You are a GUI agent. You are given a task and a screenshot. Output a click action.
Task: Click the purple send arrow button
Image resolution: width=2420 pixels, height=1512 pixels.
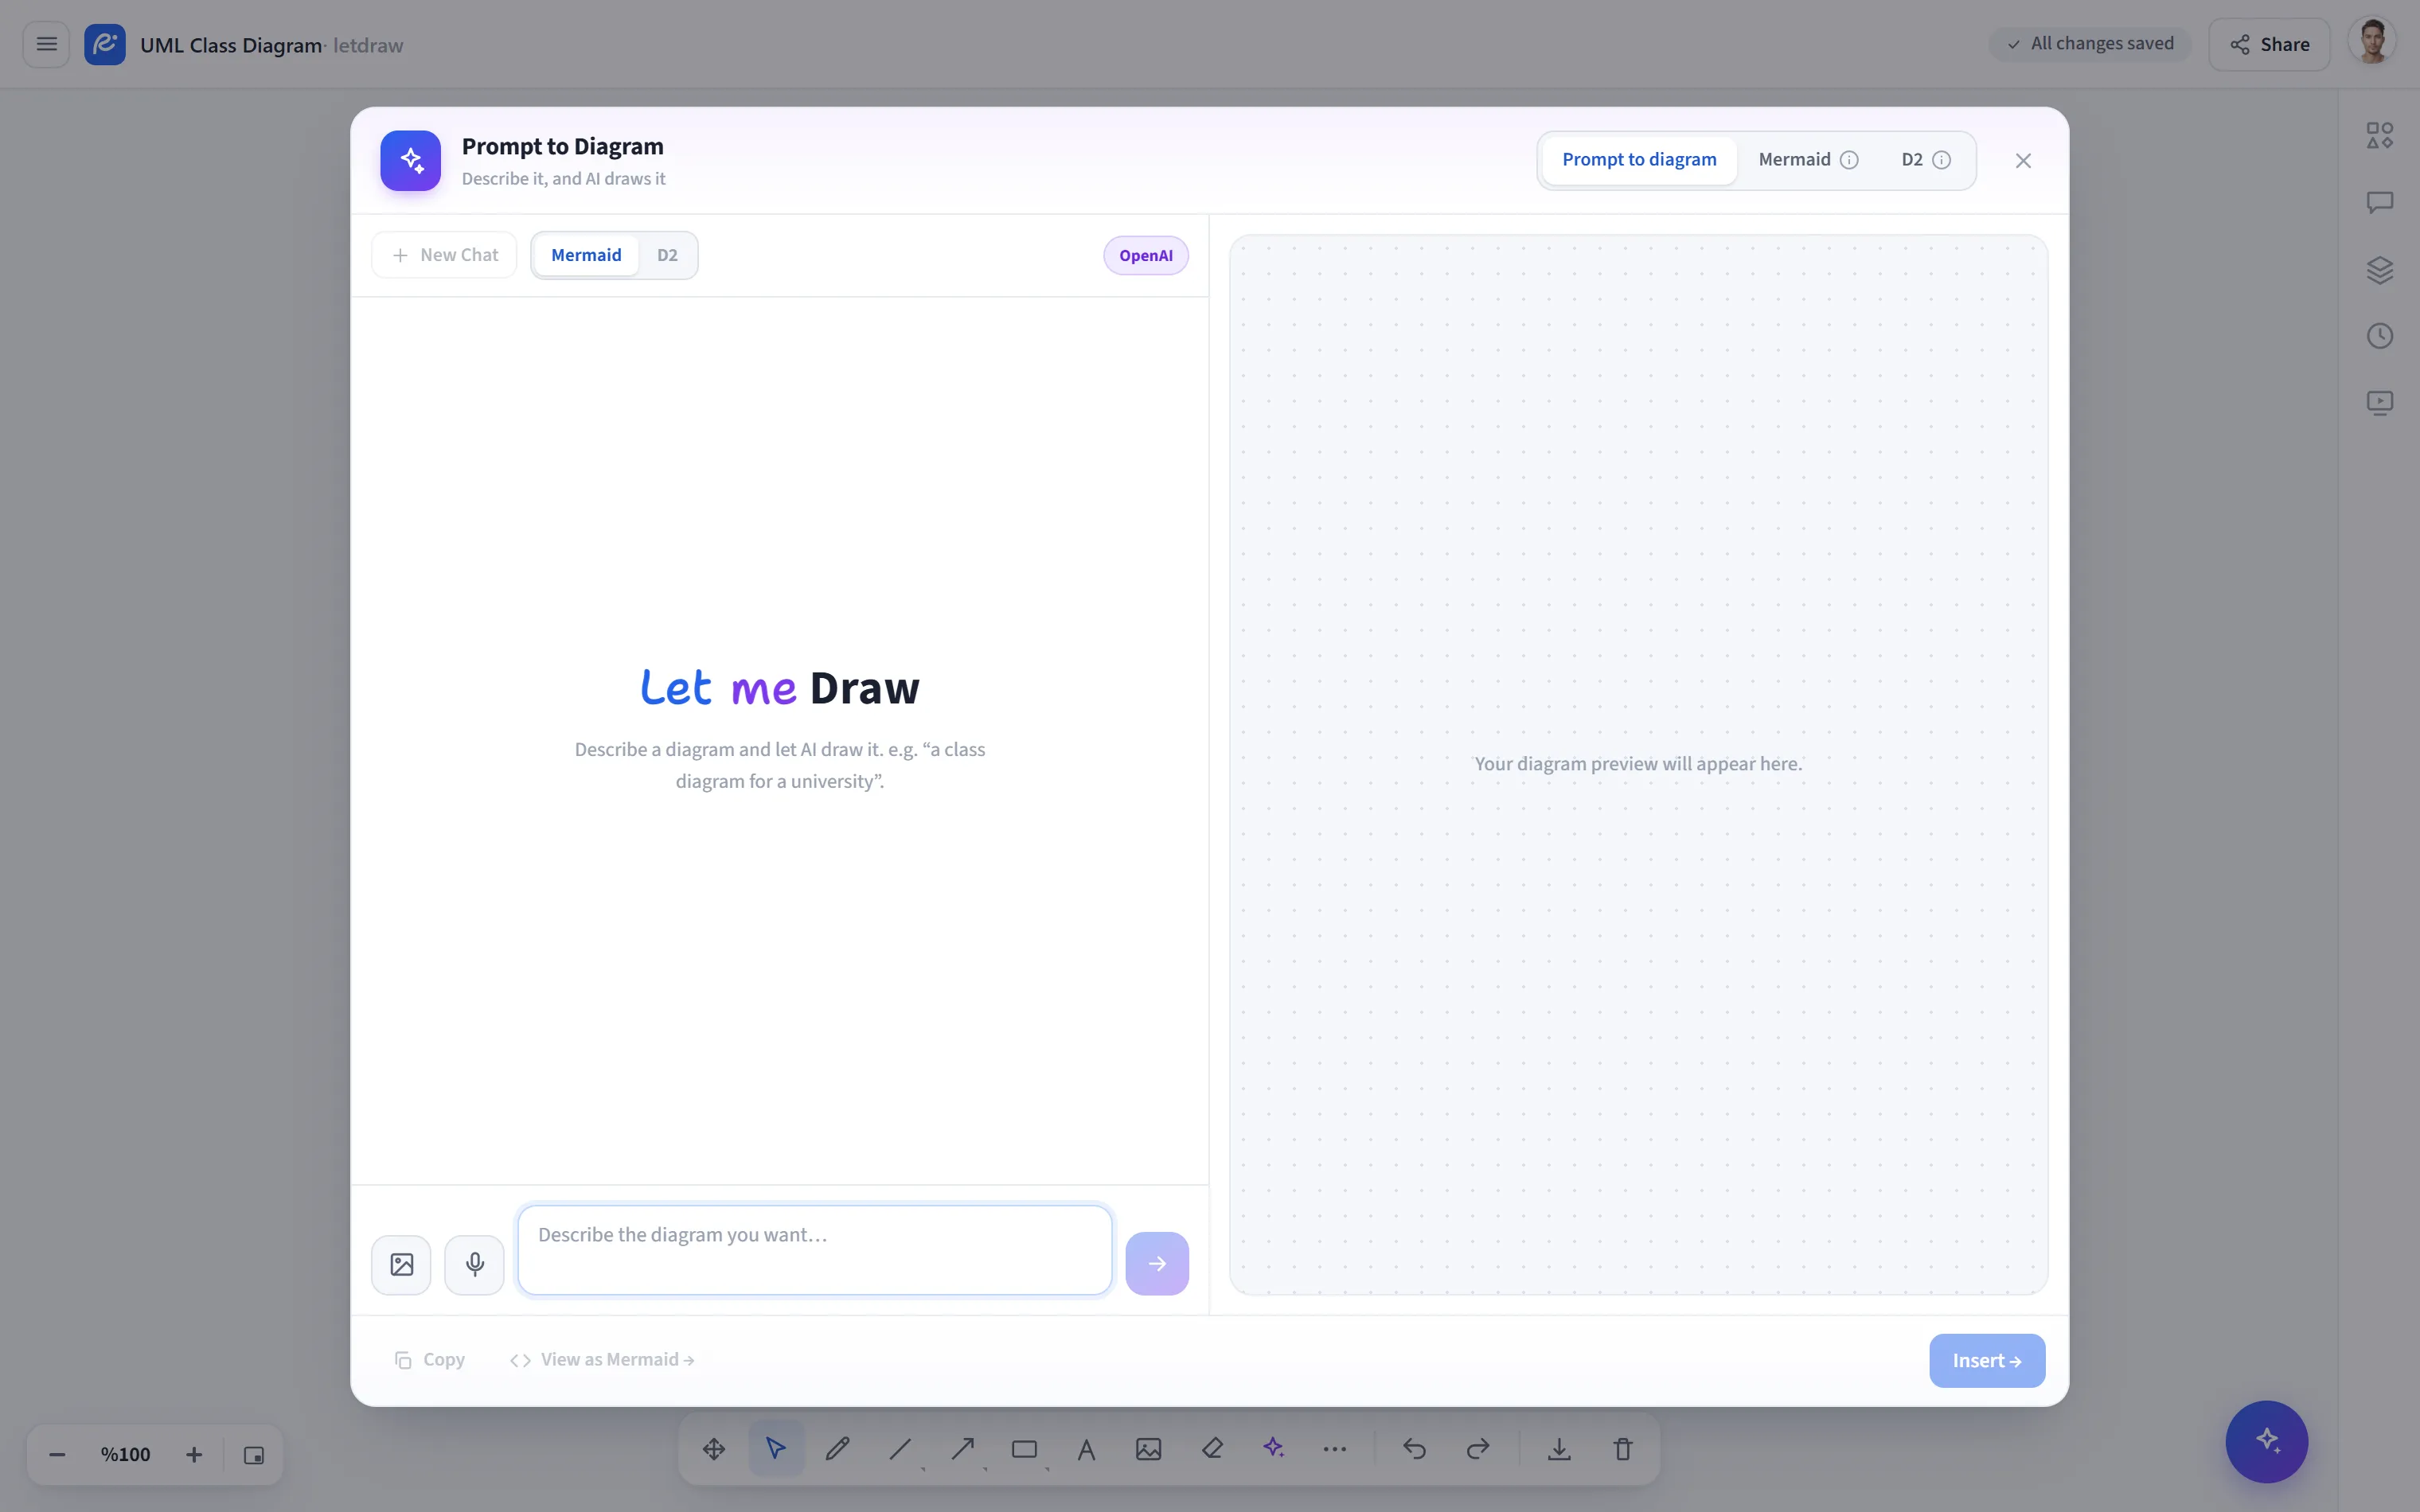pyautogui.click(x=1157, y=1263)
